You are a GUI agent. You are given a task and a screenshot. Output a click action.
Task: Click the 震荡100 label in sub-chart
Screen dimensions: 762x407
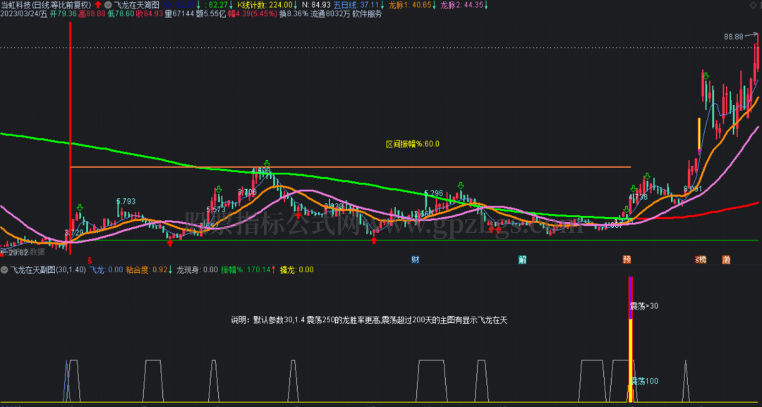click(x=644, y=382)
